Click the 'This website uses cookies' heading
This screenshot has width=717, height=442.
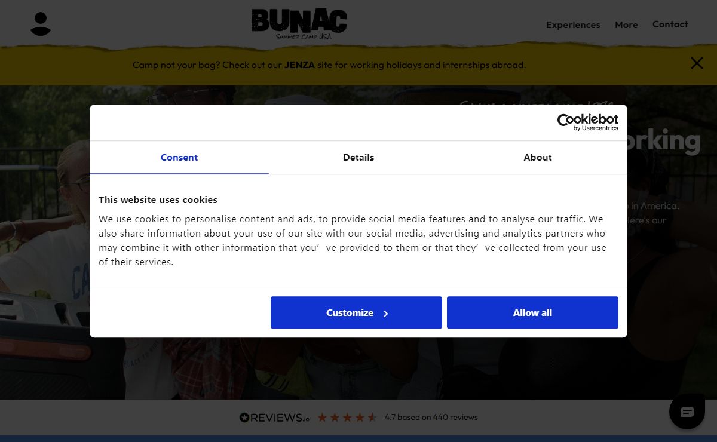[x=158, y=200]
